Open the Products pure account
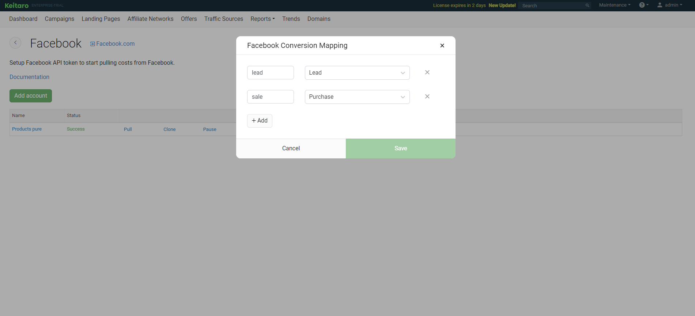 [x=27, y=129]
